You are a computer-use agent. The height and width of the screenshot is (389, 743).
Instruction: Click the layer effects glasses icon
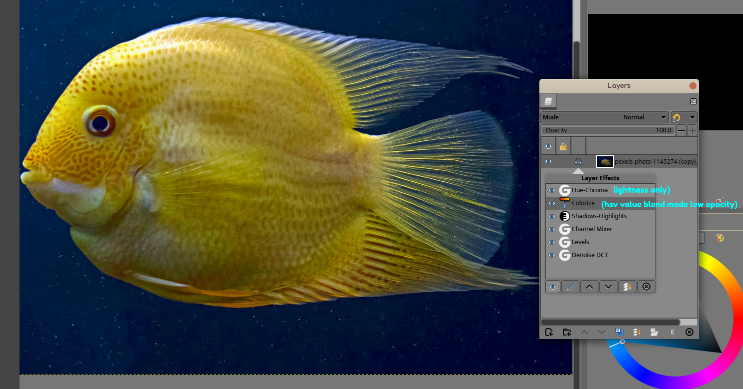pos(578,162)
